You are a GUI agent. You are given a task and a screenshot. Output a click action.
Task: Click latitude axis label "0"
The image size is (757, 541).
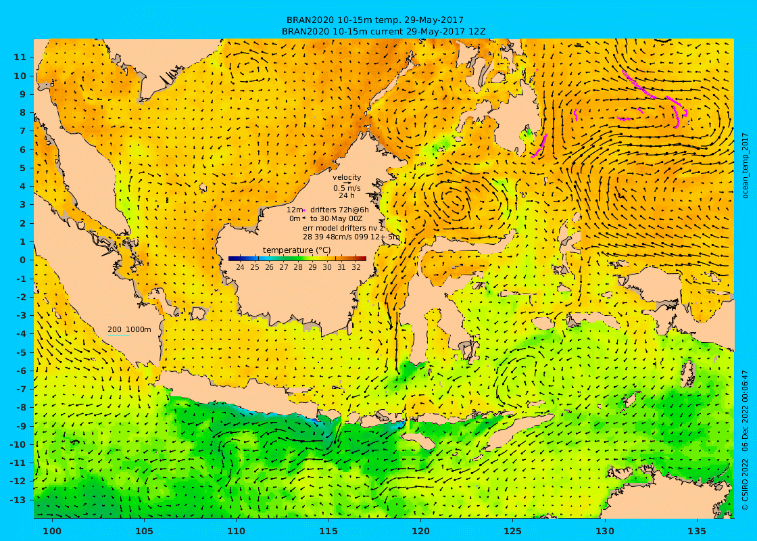coord(23,260)
